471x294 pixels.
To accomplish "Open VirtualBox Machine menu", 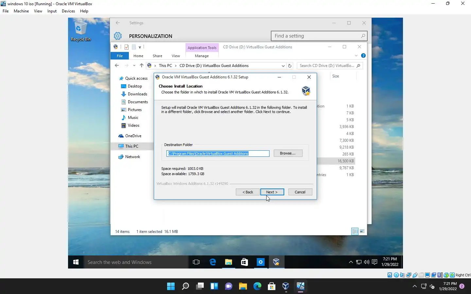I will [x=21, y=11].
